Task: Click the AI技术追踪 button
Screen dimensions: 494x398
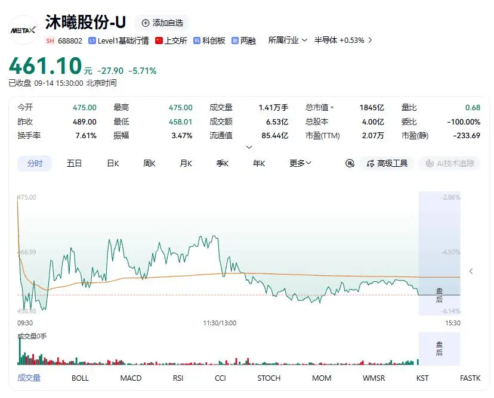Action: point(450,163)
